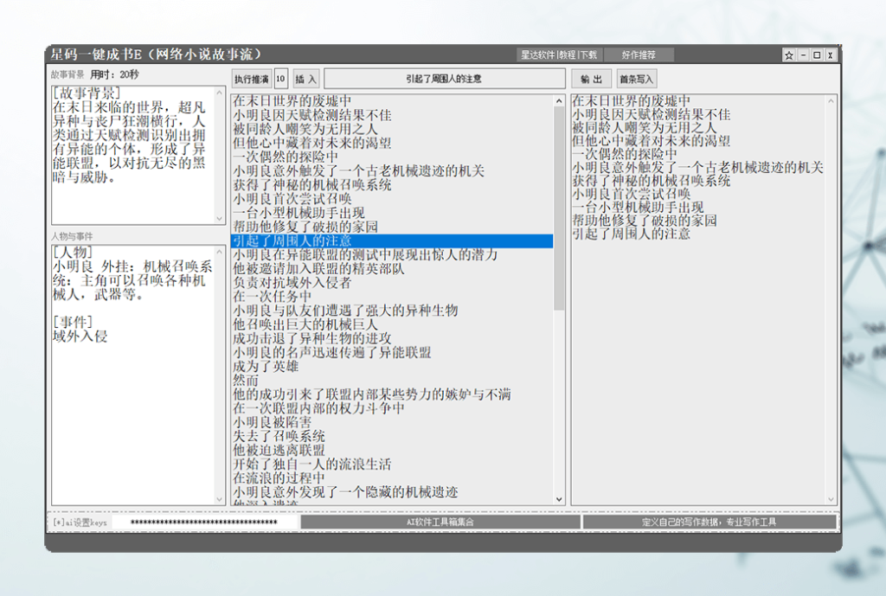
Task: Click the 输出 button
Action: [x=591, y=79]
